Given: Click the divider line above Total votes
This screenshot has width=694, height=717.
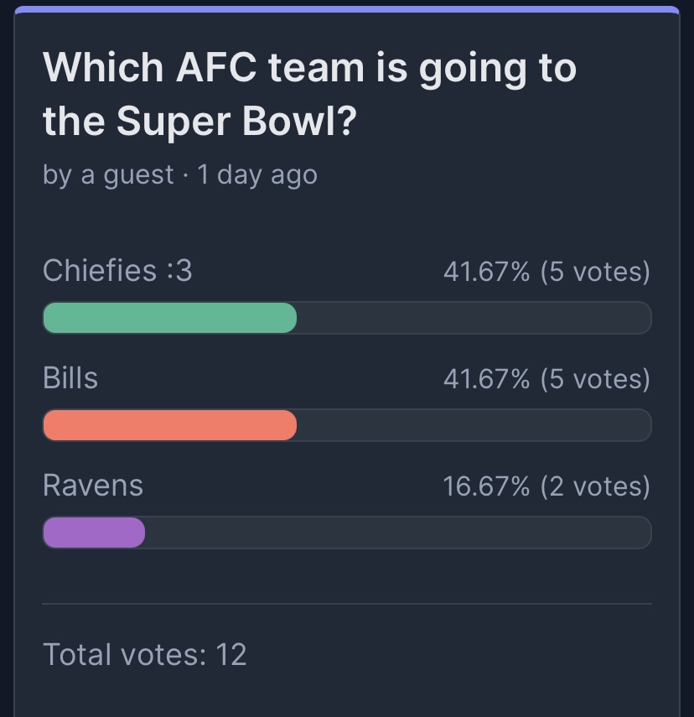Looking at the screenshot, I should [x=347, y=604].
